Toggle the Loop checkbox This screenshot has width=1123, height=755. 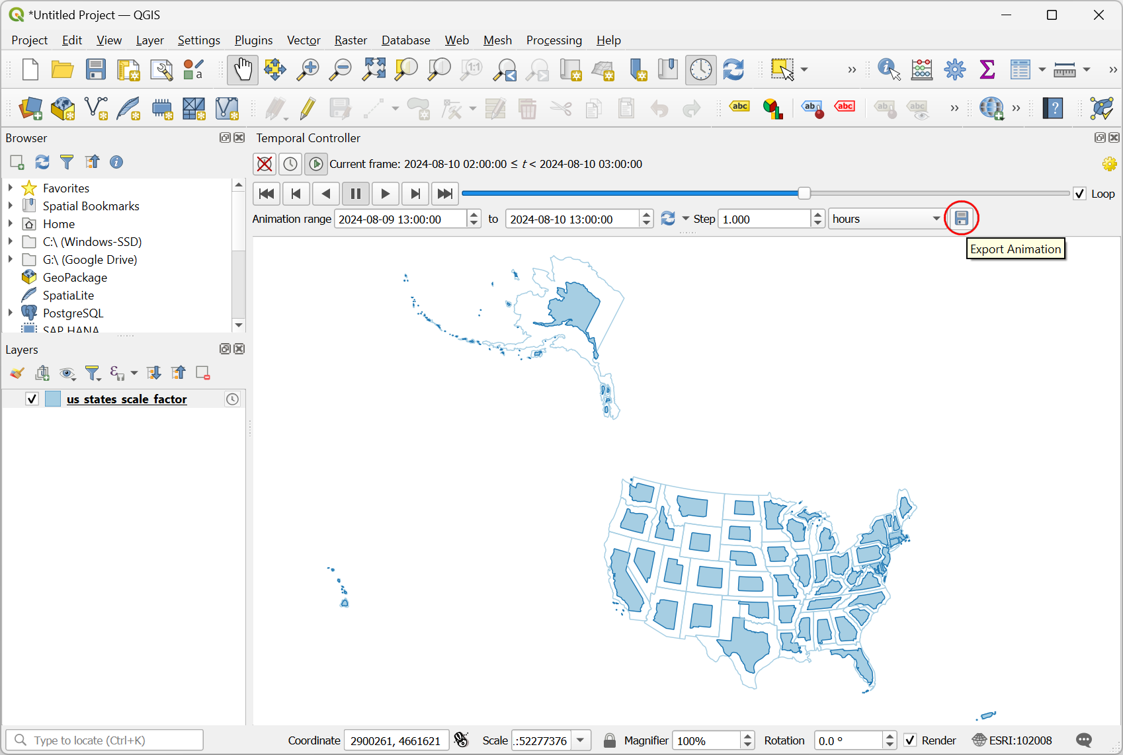click(1080, 194)
